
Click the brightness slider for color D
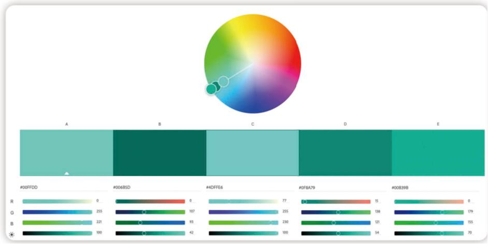[336, 233]
